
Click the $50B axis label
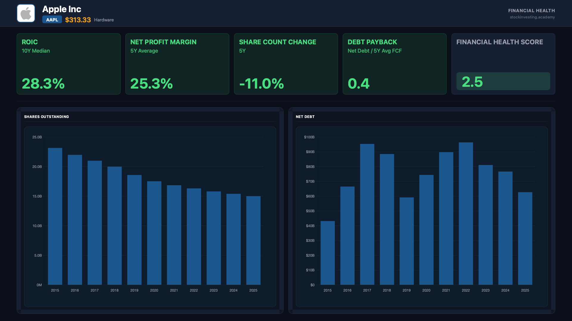click(310, 211)
